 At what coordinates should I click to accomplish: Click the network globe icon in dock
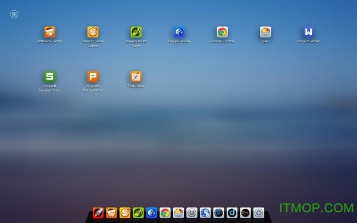point(205,213)
